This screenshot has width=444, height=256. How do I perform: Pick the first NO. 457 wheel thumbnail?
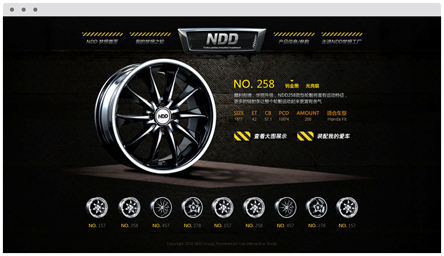pyautogui.click(x=160, y=207)
